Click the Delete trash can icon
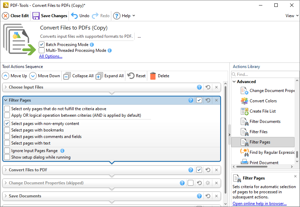Screen dimensions: 300x207 pos(153,76)
